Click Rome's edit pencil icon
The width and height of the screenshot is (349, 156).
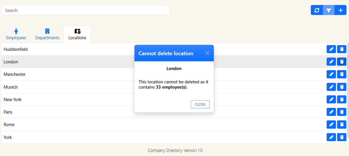coord(331,125)
